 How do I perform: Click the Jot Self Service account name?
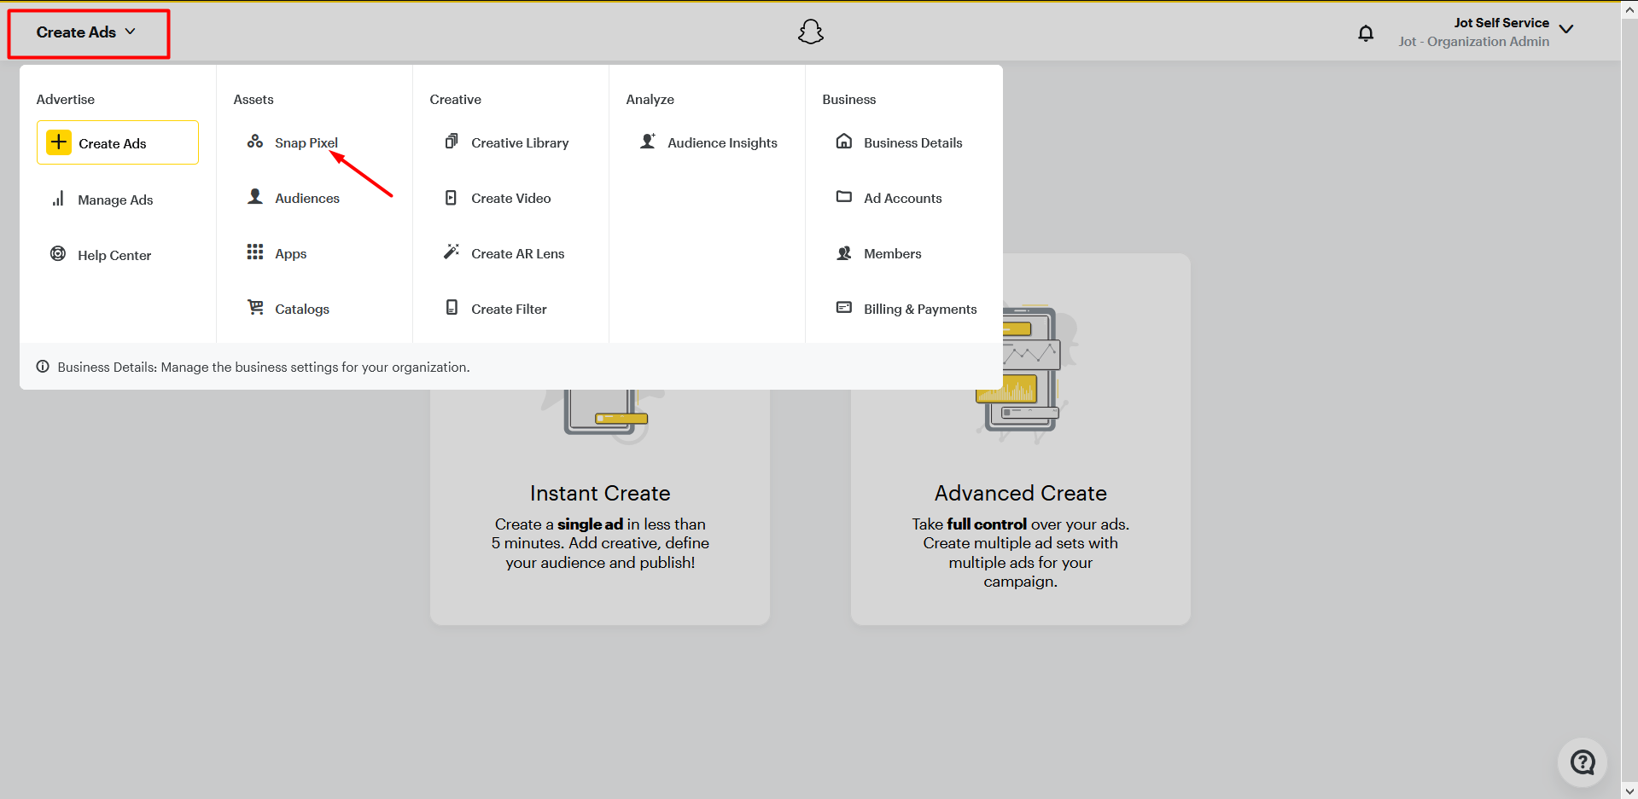tap(1501, 23)
